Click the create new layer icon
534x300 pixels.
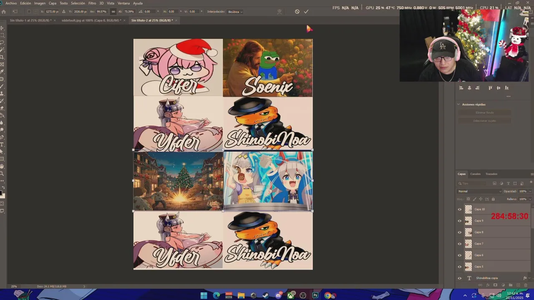coord(518,285)
